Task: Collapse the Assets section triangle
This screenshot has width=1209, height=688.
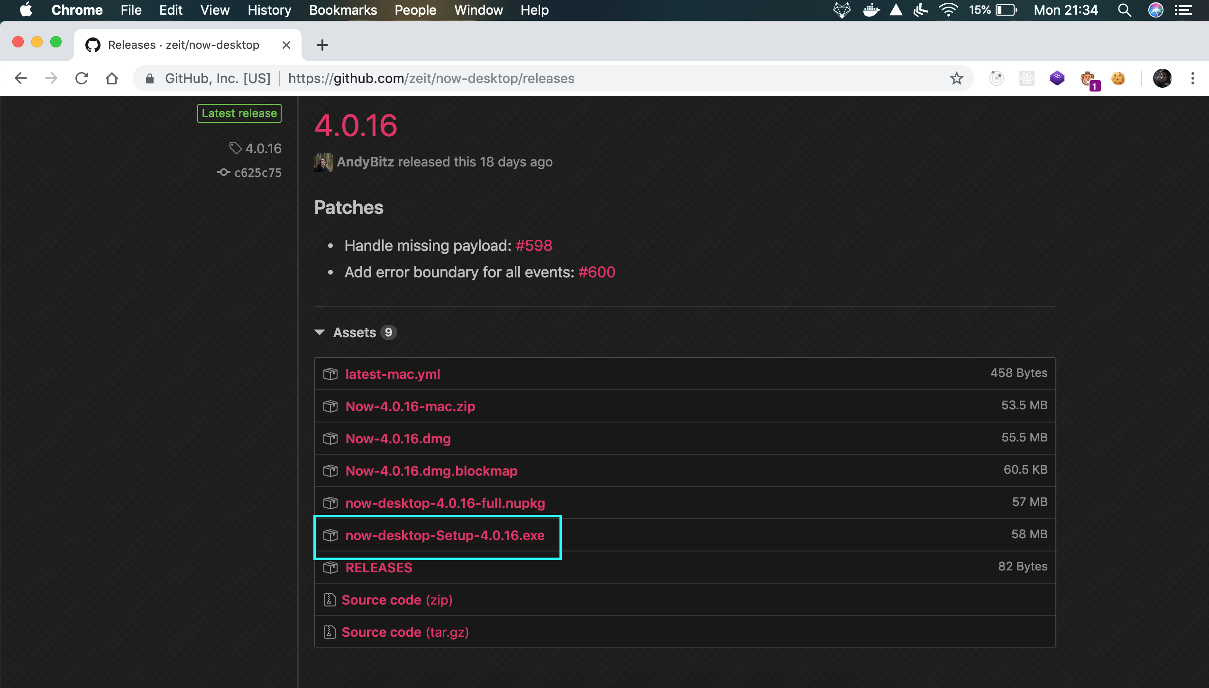Action: [320, 332]
